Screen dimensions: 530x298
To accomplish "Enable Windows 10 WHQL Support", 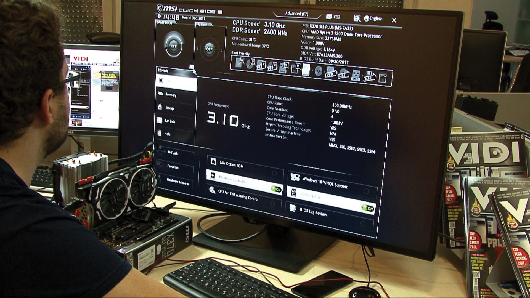I will (366, 191).
